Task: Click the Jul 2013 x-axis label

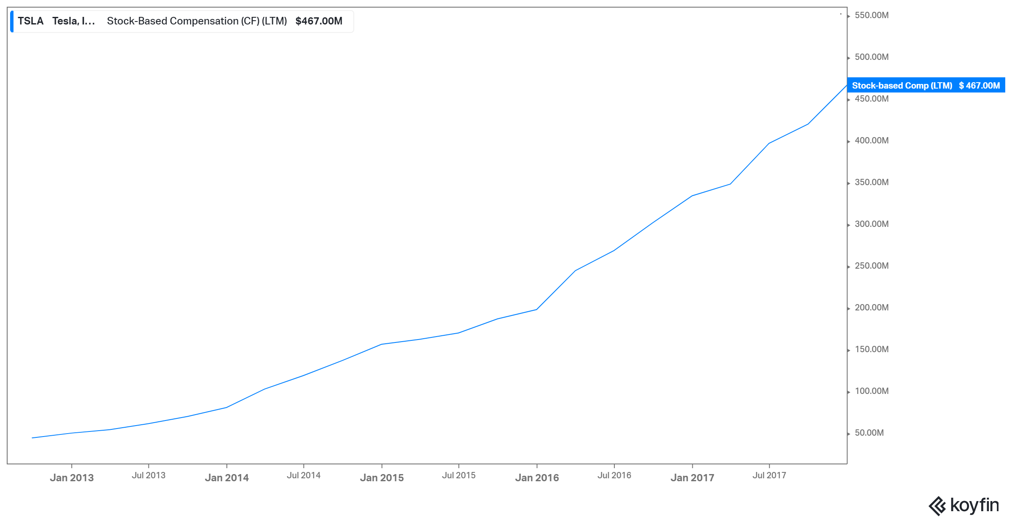Action: (148, 475)
